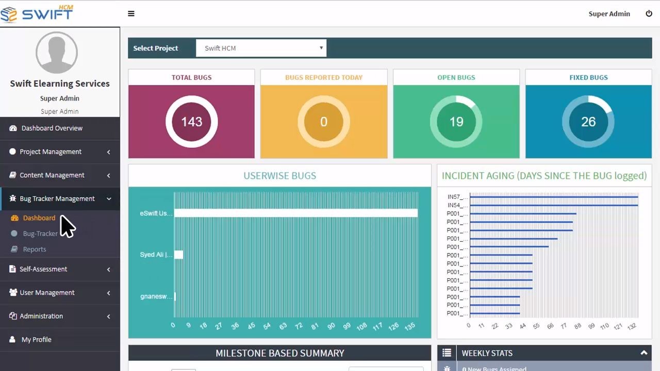Open the Reports submenu item

tap(35, 249)
